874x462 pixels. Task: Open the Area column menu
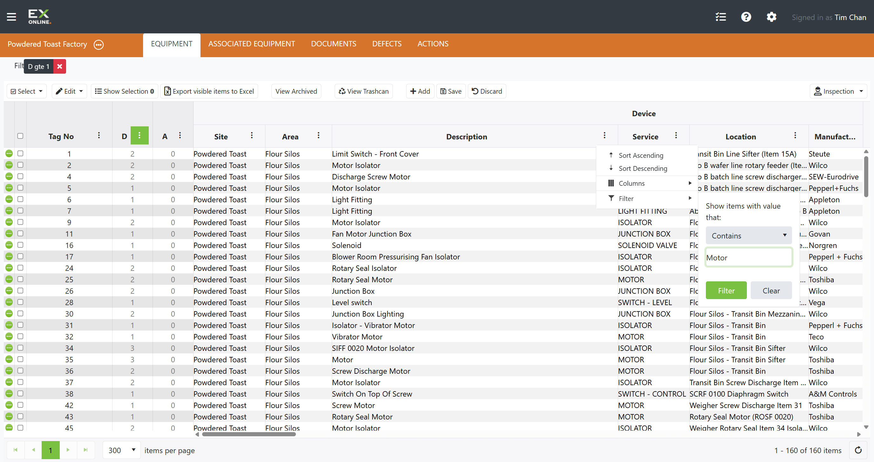318,136
